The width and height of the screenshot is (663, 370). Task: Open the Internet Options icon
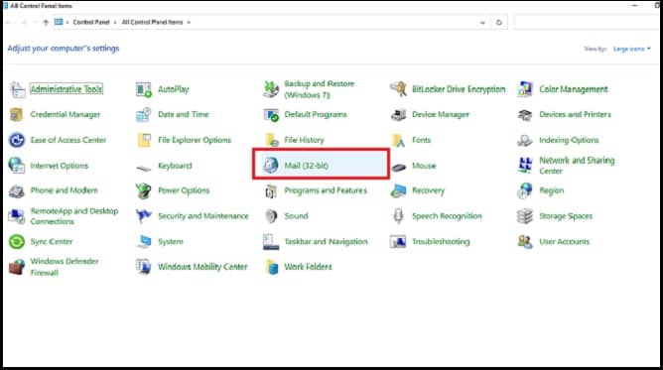tap(17, 165)
